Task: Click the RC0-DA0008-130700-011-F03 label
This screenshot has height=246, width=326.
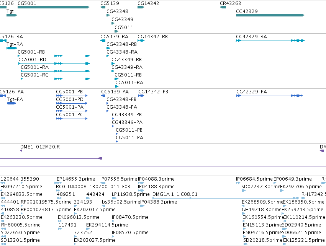Action: point(93,187)
